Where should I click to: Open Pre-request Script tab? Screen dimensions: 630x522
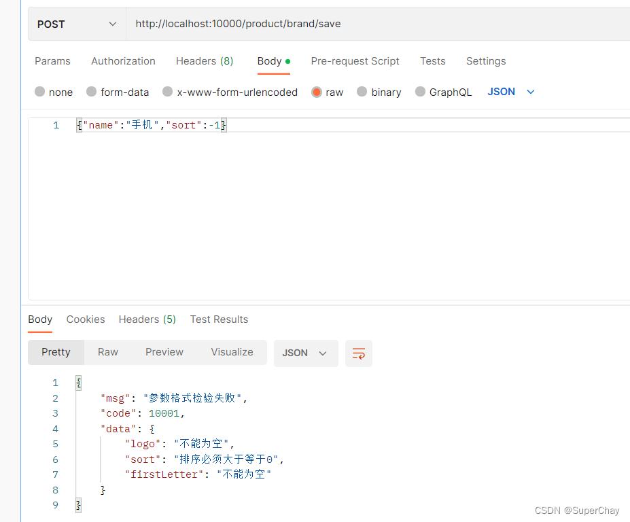tap(355, 61)
